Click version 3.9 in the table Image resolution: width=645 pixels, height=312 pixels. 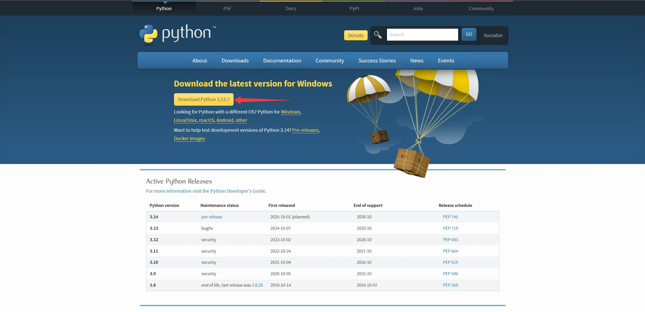(x=153, y=274)
